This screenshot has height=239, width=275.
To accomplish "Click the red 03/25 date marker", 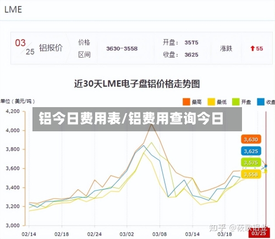I will click(259, 233).
